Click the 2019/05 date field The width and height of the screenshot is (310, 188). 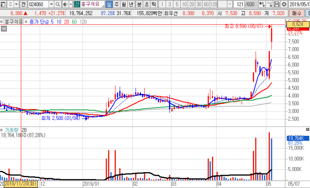(299, 4)
